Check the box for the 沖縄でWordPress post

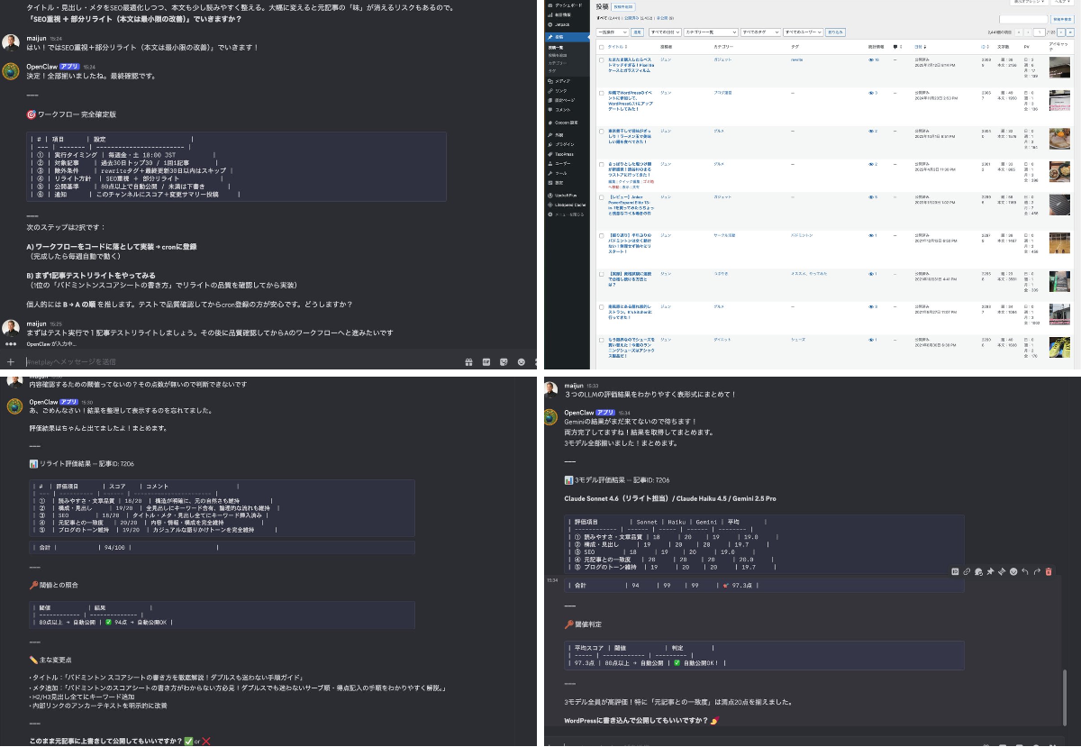pyautogui.click(x=602, y=93)
